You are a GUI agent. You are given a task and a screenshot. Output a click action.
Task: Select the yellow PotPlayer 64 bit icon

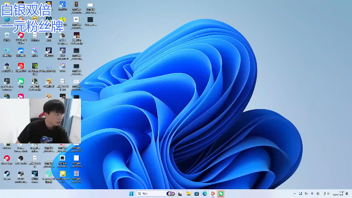pos(62,174)
